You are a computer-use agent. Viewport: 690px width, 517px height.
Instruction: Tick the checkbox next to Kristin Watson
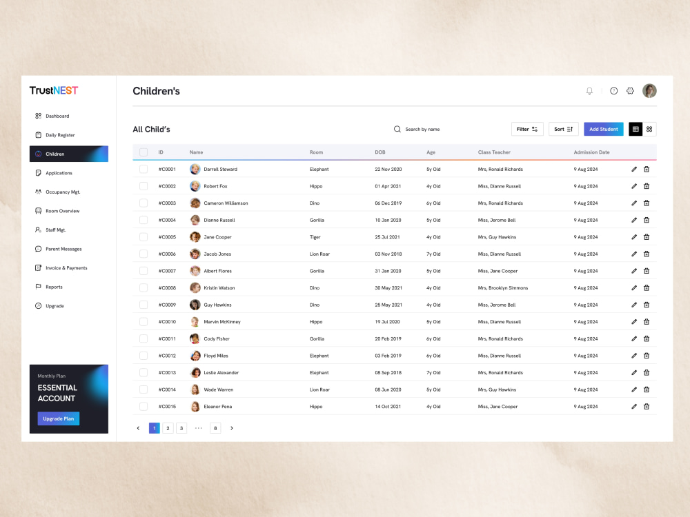coord(144,287)
